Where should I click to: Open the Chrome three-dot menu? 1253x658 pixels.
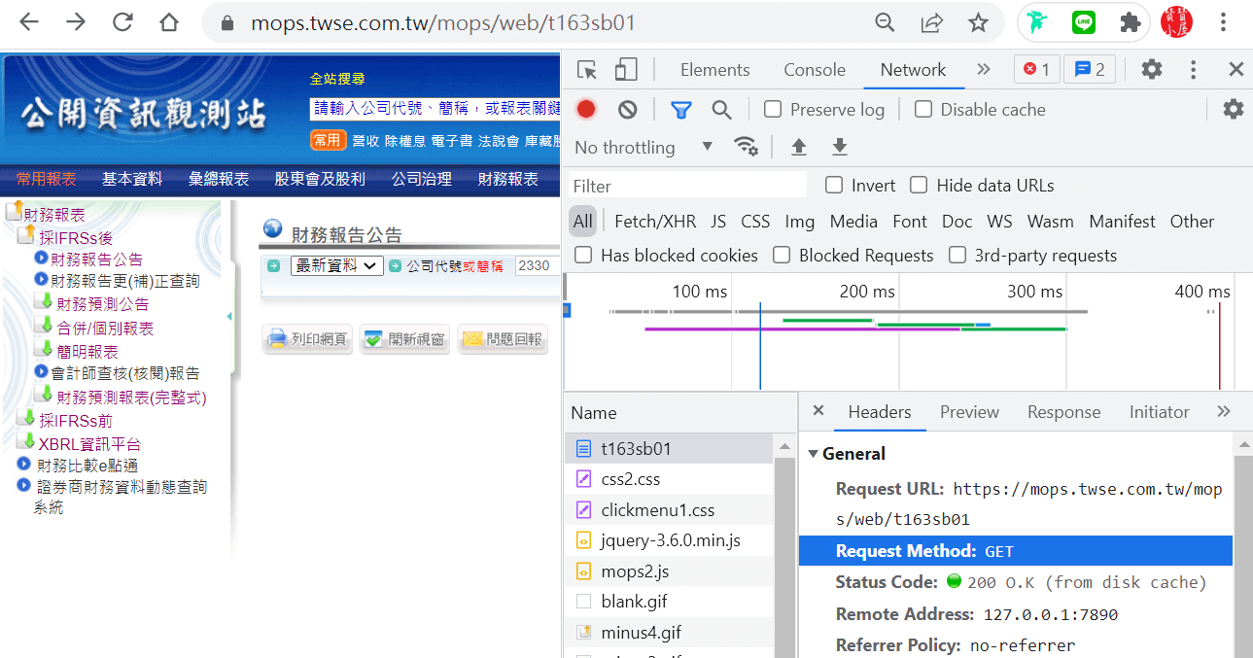click(1224, 22)
